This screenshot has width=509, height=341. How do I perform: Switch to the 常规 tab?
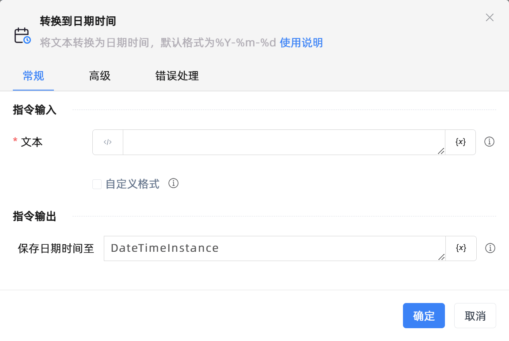[34, 76]
